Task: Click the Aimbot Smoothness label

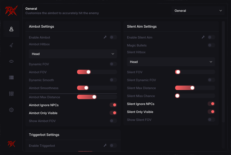Action: click(x=44, y=88)
